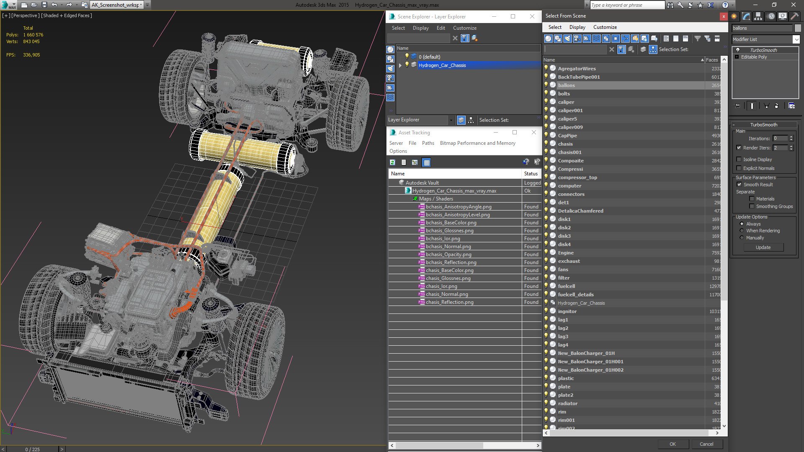Expand the Hydrogen_Car_Chassis layer tree arrow

[400, 65]
